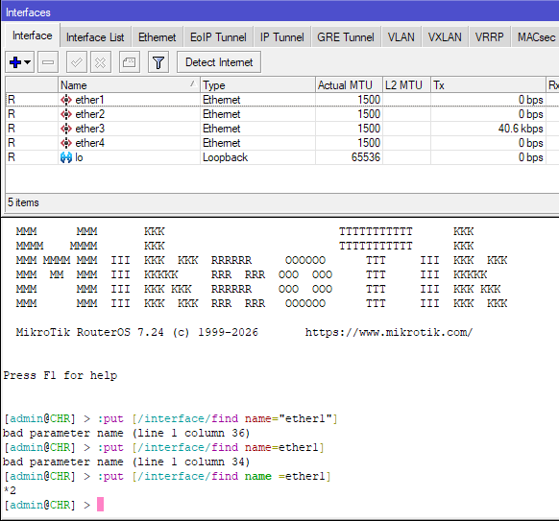559x521 pixels.
Task: Open the VLAN tab
Action: coord(401,37)
